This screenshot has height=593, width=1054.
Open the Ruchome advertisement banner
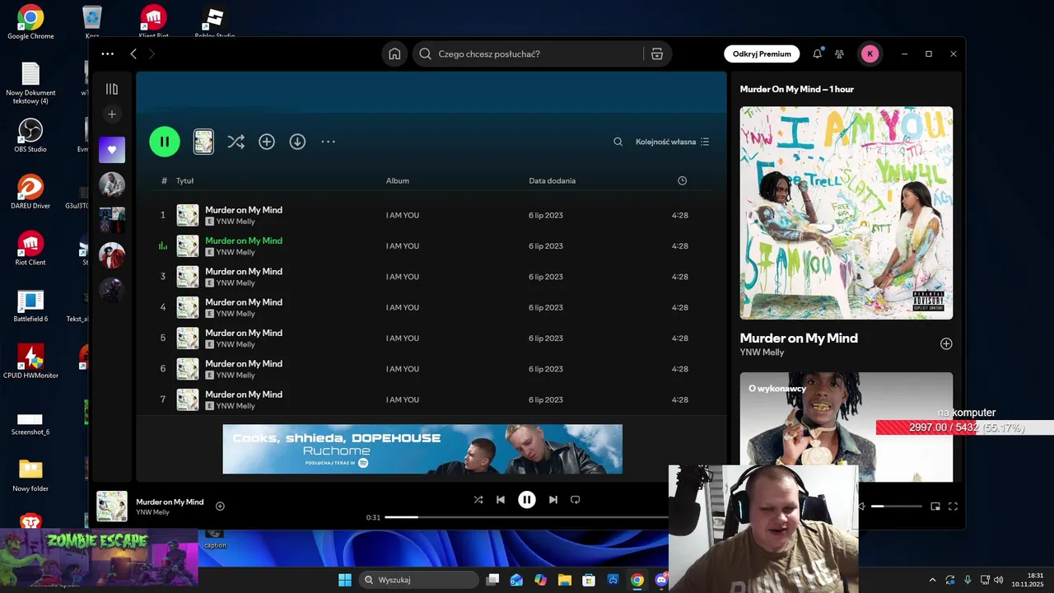422,449
